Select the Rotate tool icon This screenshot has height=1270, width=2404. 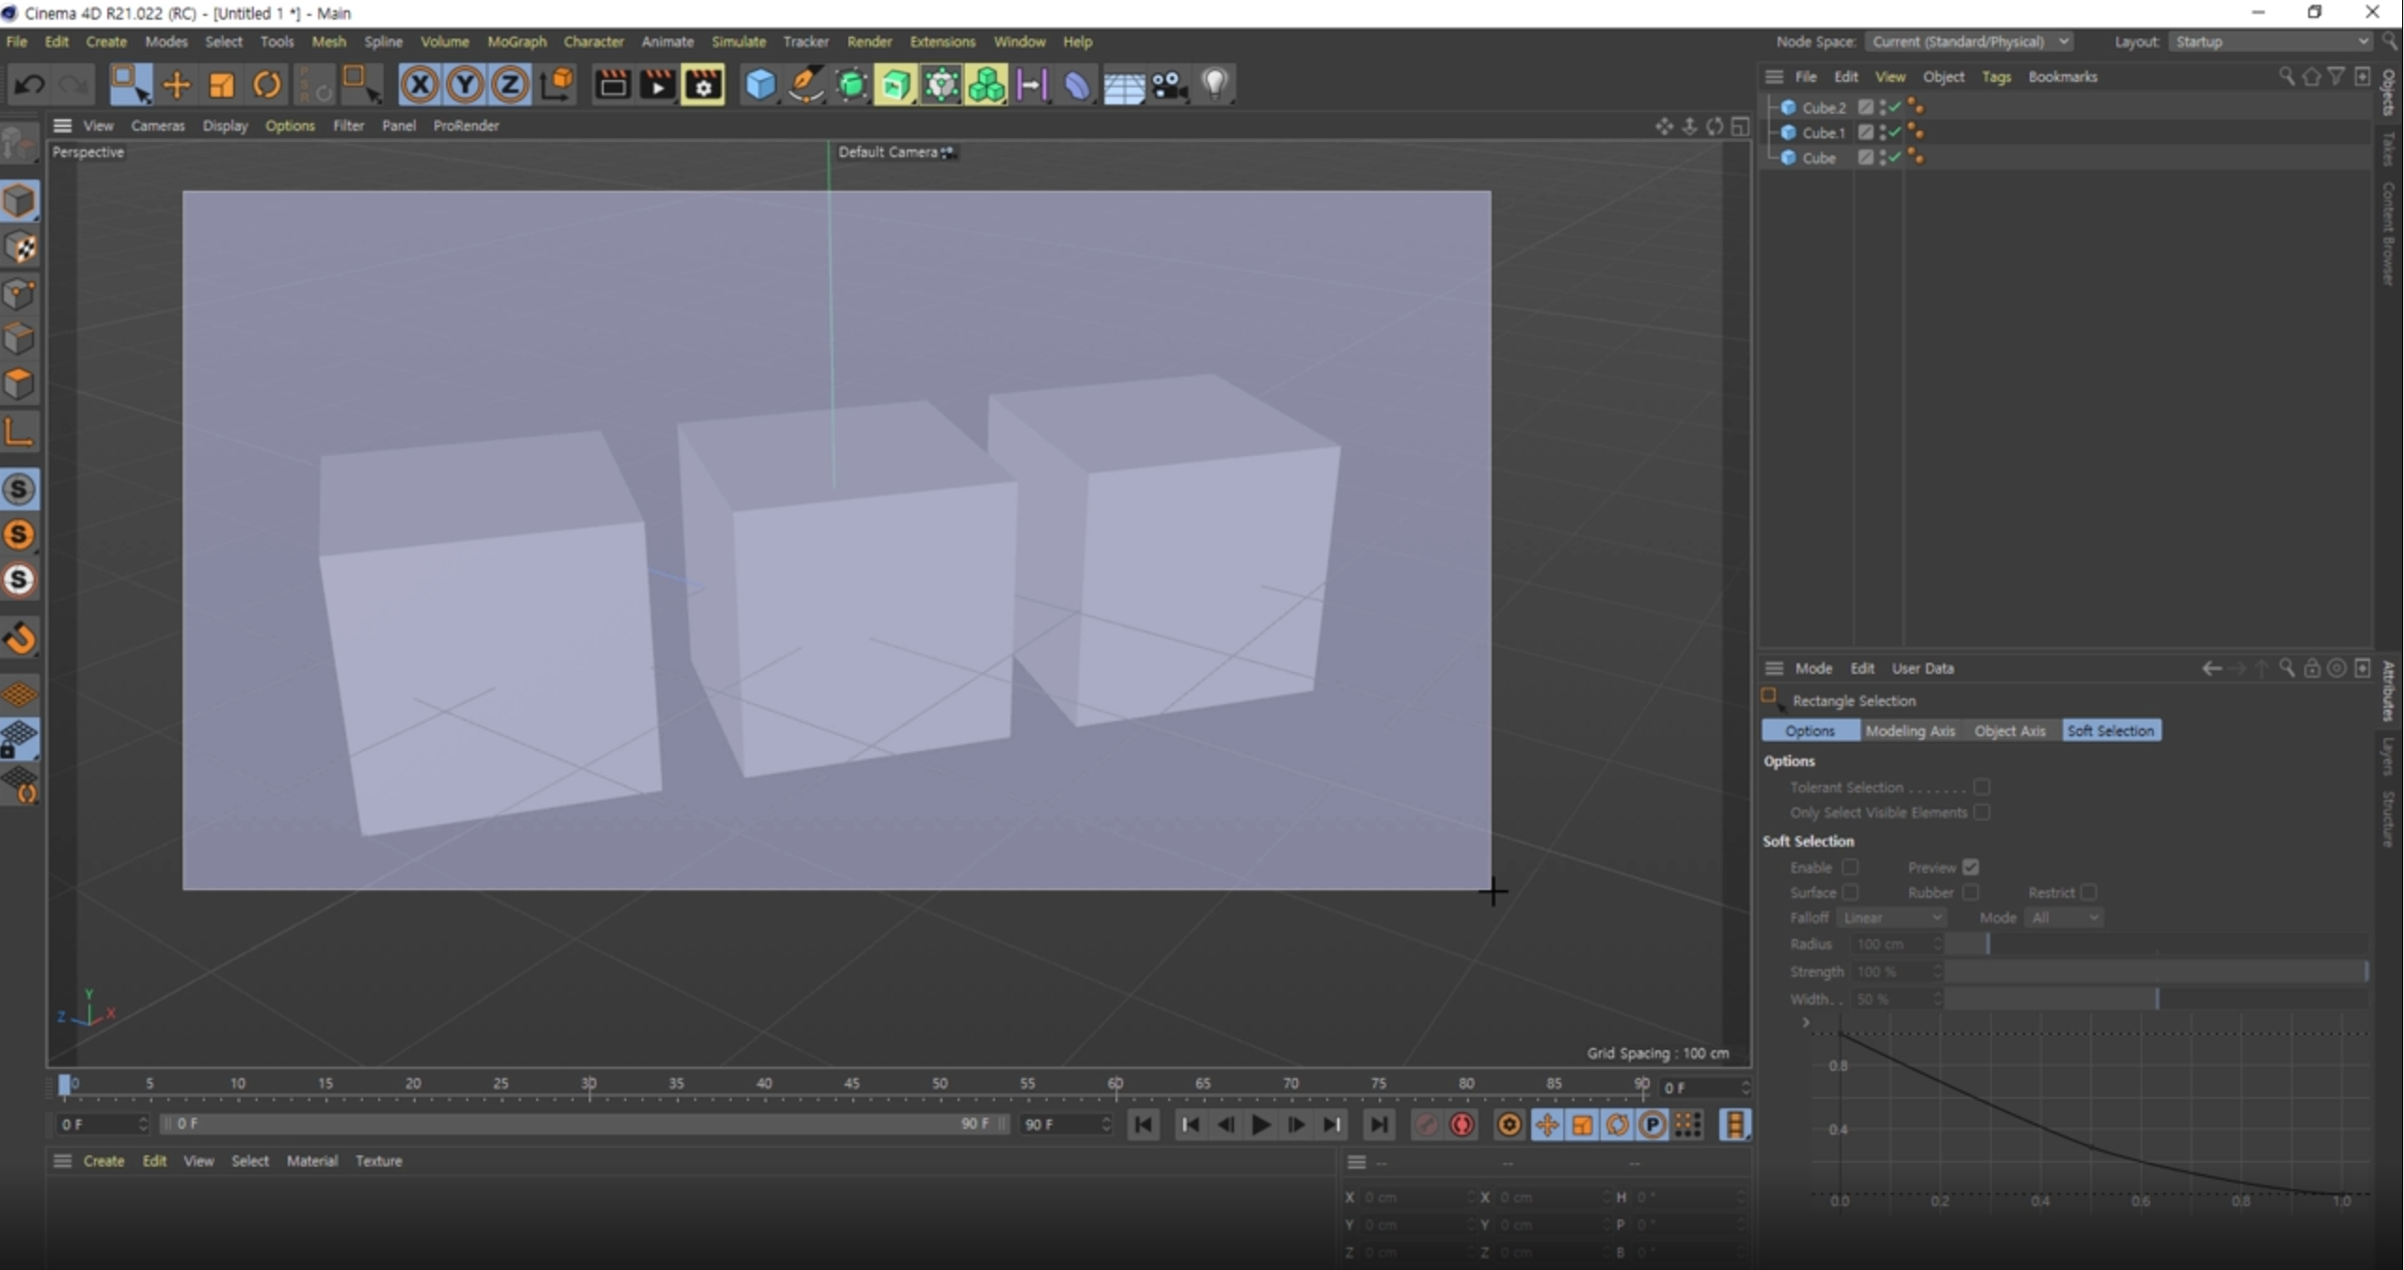[x=267, y=86]
